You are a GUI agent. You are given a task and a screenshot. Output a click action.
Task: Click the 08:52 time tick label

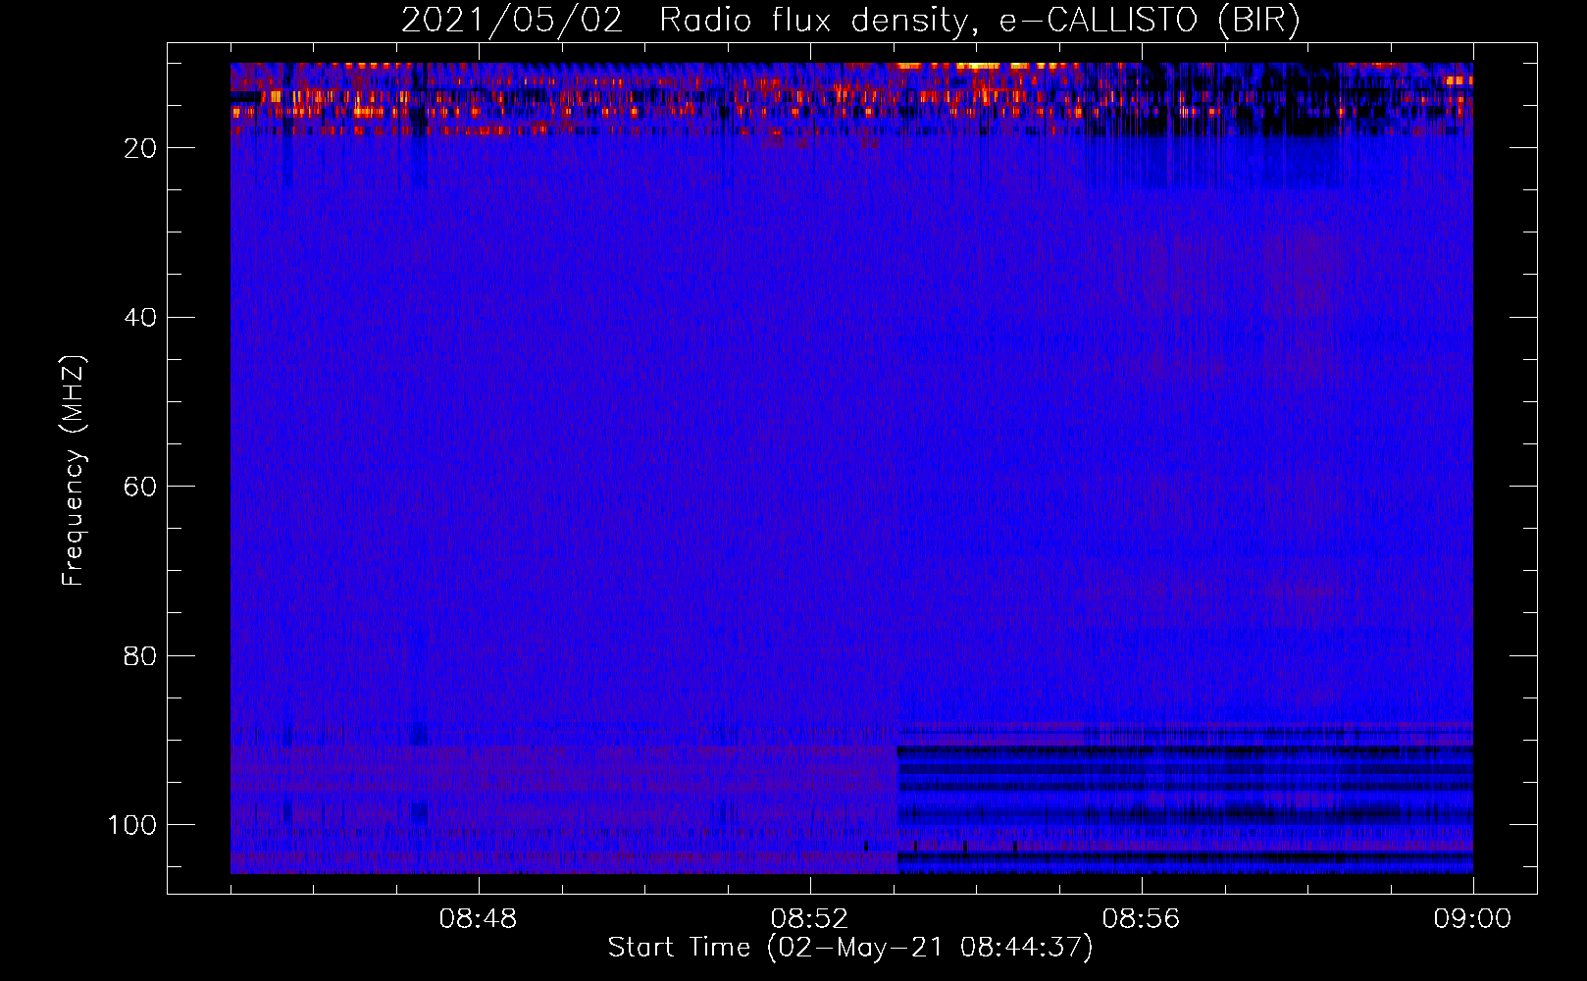pyautogui.click(x=809, y=919)
